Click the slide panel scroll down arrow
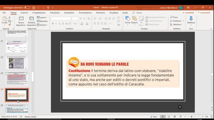The image size is (214, 120). coord(32,113)
